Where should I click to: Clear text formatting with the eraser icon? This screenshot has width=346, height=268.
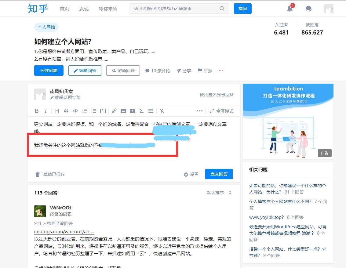click(162, 111)
